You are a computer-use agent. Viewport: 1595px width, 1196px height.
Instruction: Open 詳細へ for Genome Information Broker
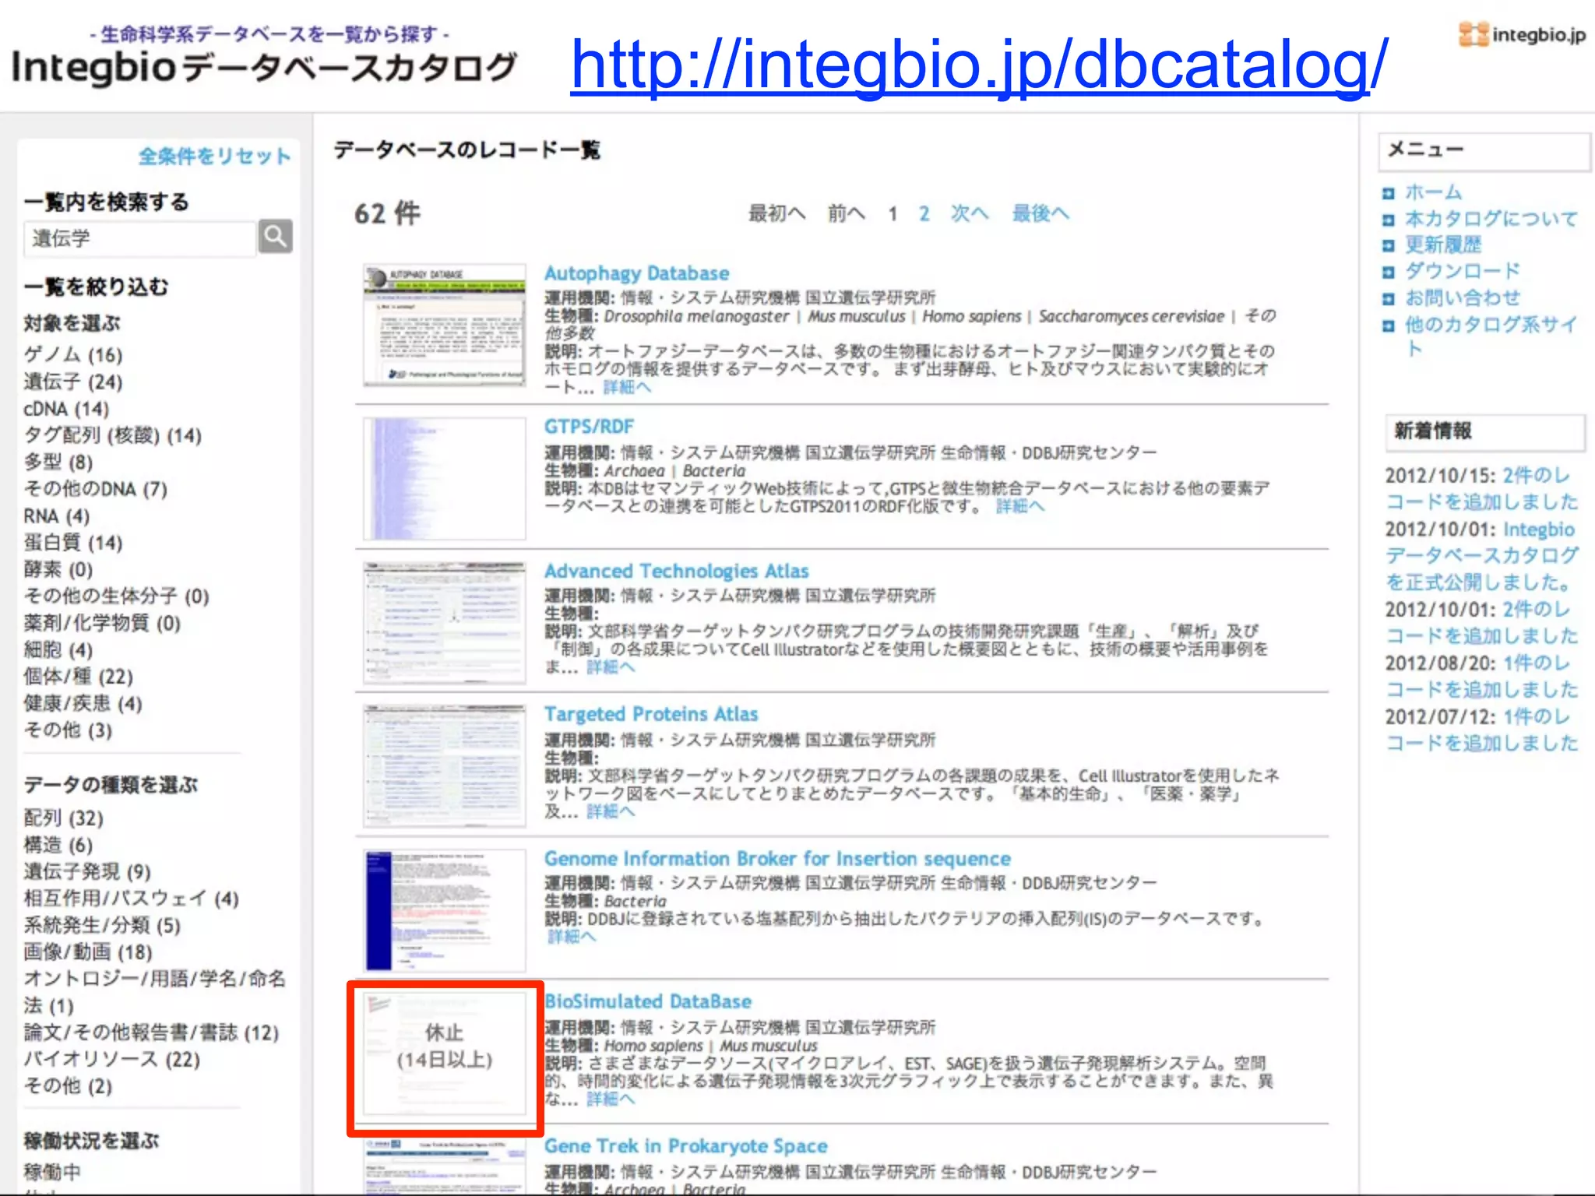(x=572, y=937)
